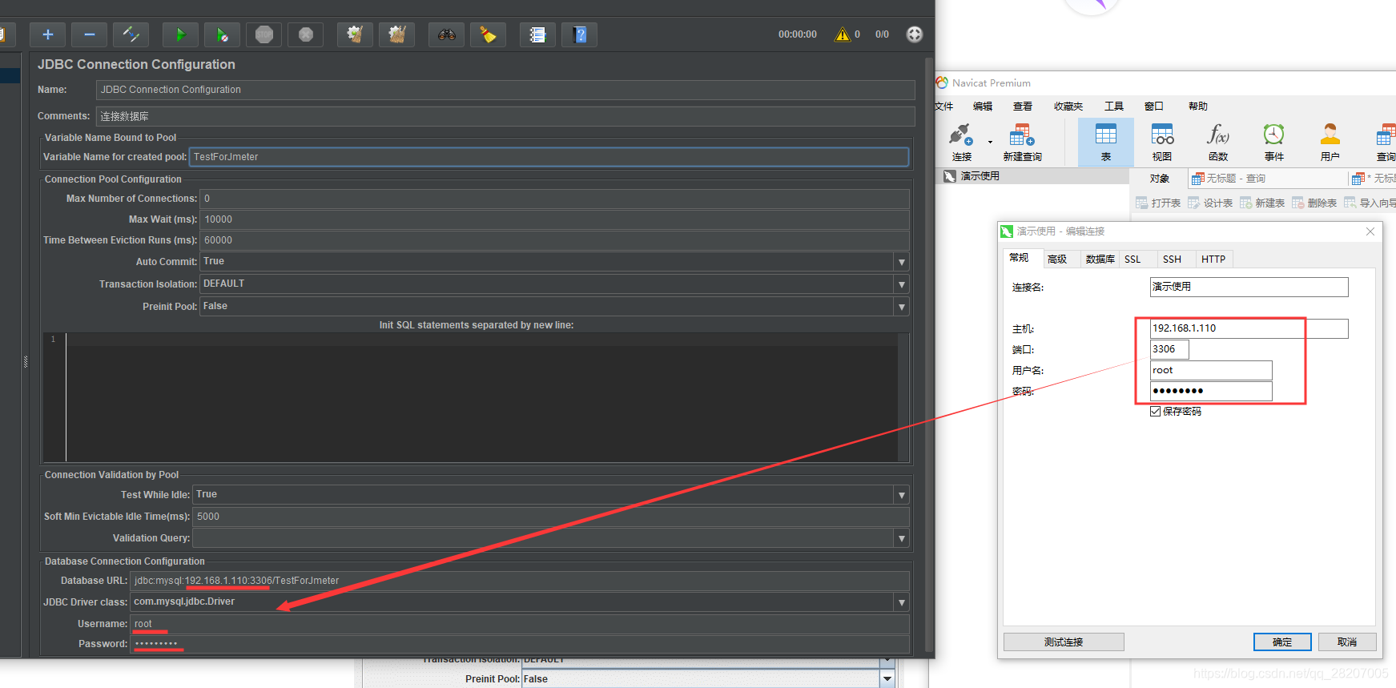This screenshot has width=1396, height=688.
Task: Expand the Navicat 连接 dropdown arrow
Action: [x=990, y=143]
